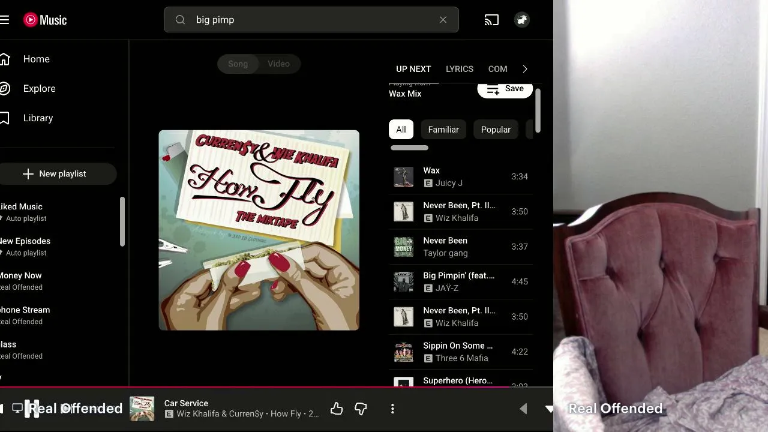Image resolution: width=768 pixels, height=432 pixels.
Task: Click the Wax album thumbnail
Action: (403, 176)
